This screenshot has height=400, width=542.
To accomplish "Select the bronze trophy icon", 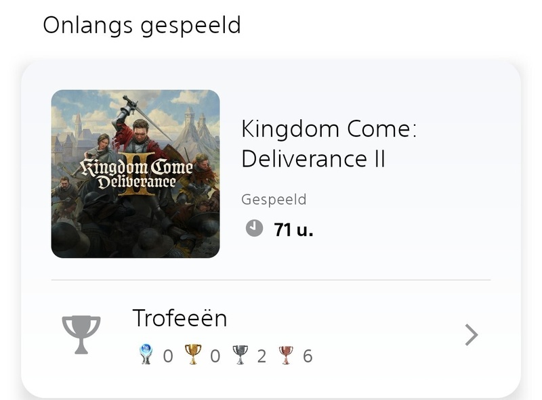I will coord(286,355).
